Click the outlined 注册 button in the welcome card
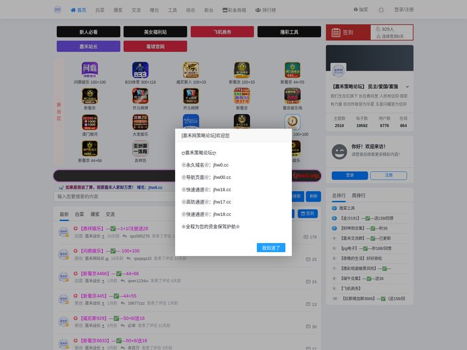 click(x=389, y=175)
